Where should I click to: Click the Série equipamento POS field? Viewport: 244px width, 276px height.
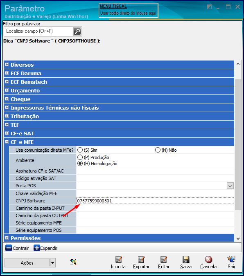155,230
